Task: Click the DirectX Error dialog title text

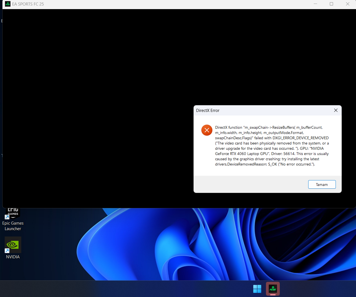Action: pos(208,111)
